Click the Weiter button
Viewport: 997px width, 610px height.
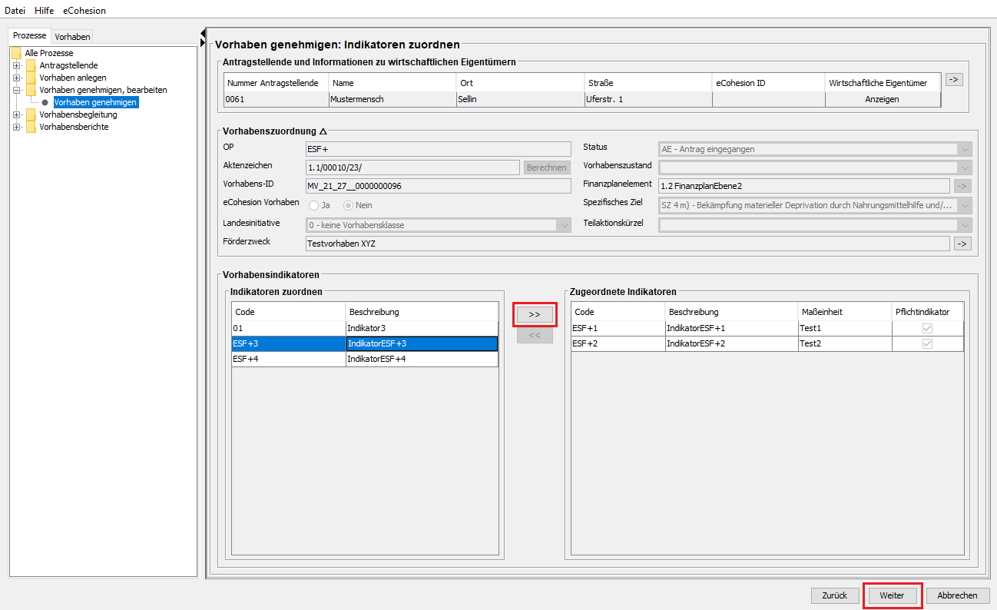(892, 595)
